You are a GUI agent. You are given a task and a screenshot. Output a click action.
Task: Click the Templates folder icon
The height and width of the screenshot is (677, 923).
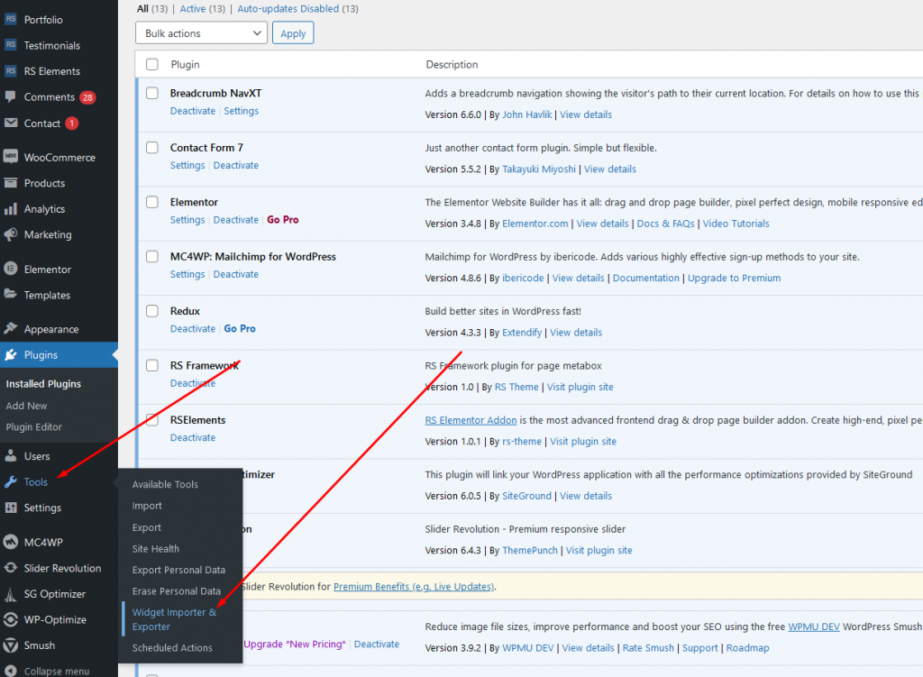coord(11,294)
